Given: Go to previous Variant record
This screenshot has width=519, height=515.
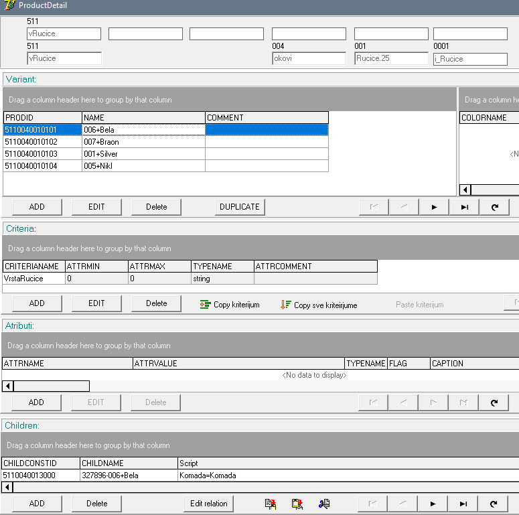Looking at the screenshot, I should point(404,207).
